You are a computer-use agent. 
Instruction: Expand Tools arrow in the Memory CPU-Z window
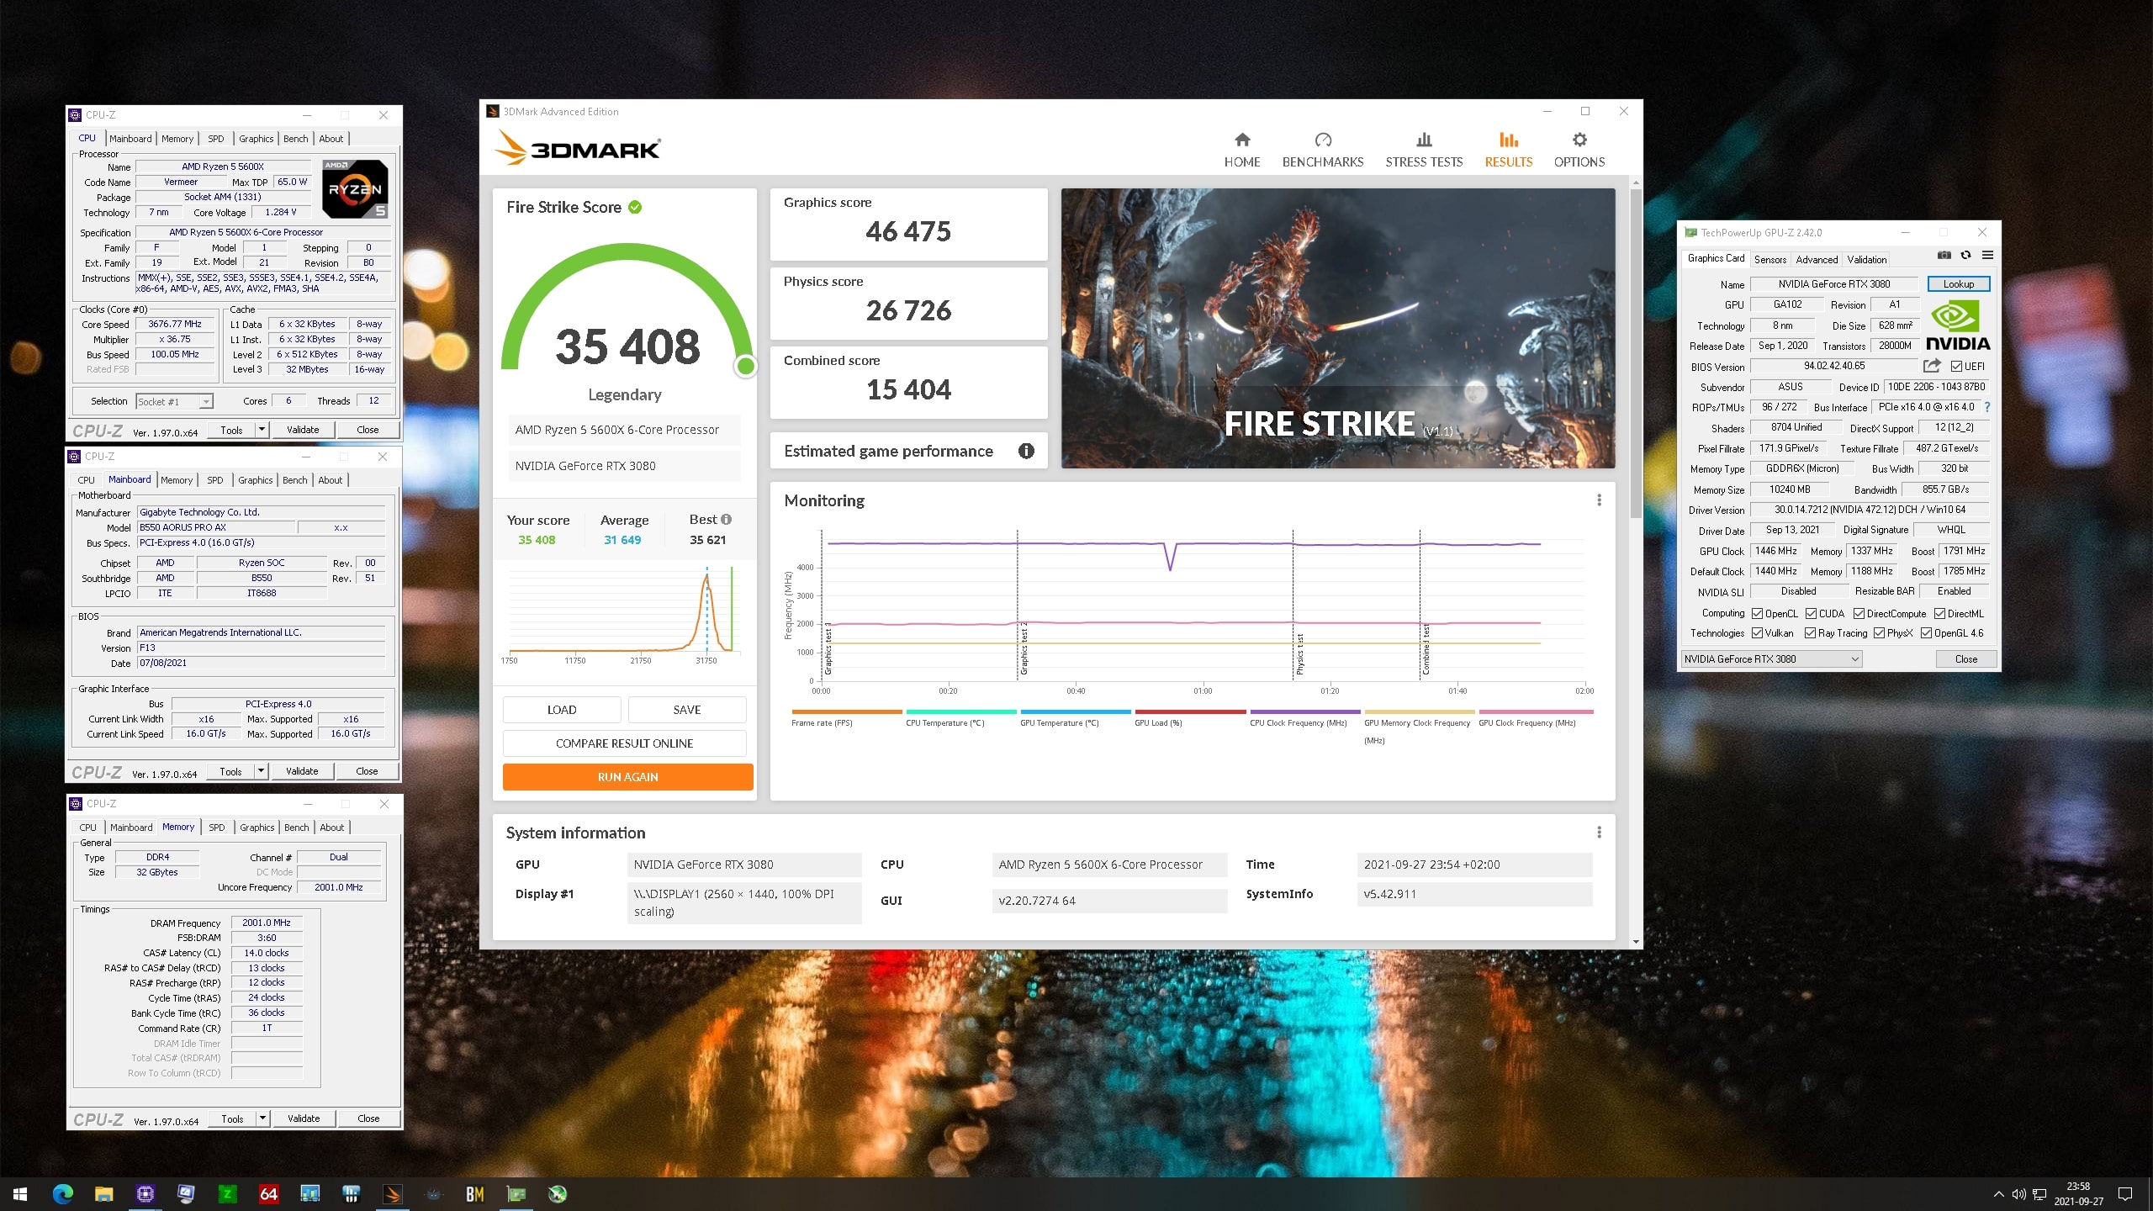point(263,1118)
